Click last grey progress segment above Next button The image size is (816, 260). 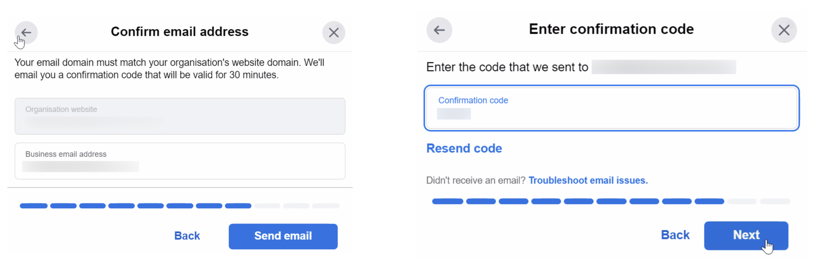775,201
